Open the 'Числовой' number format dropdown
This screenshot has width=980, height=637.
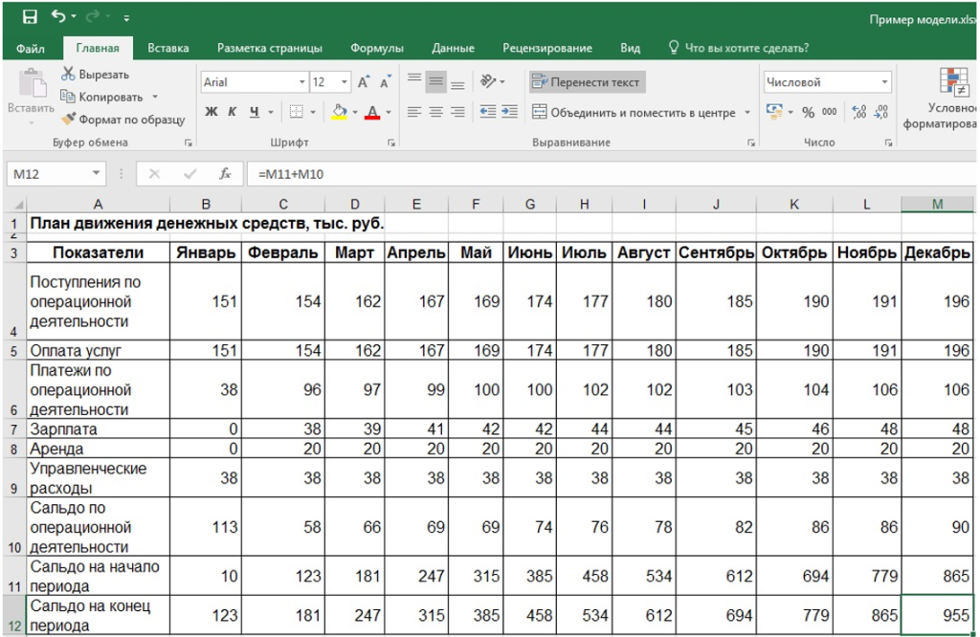pos(884,83)
